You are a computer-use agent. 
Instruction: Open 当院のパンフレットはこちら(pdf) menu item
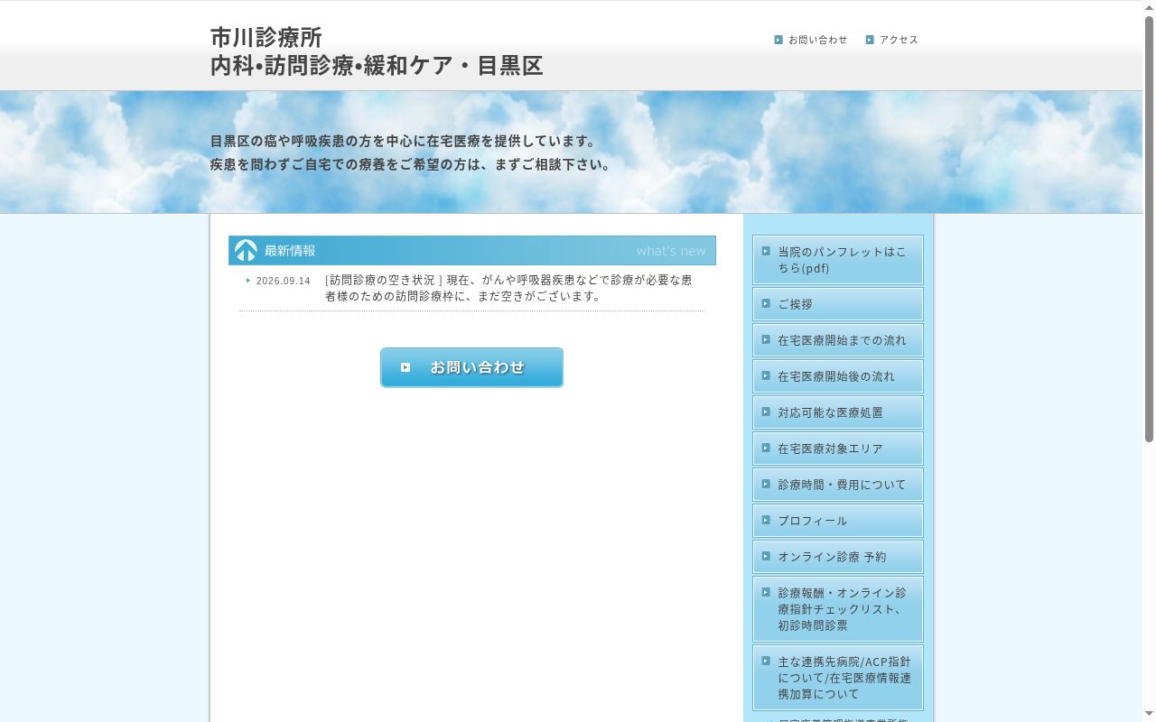tap(838, 260)
